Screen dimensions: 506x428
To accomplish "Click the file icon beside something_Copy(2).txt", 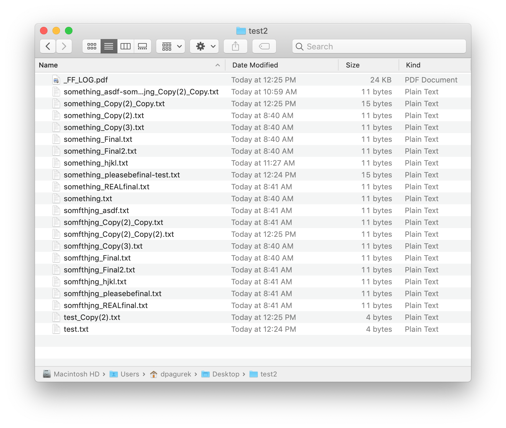I will pos(56,116).
